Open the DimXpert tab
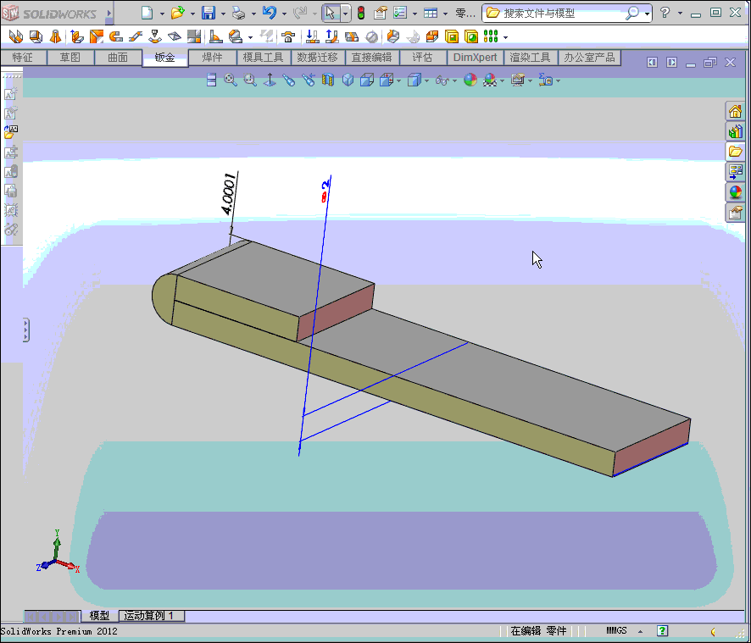Image resolution: width=751 pixels, height=643 pixels. pyautogui.click(x=475, y=58)
